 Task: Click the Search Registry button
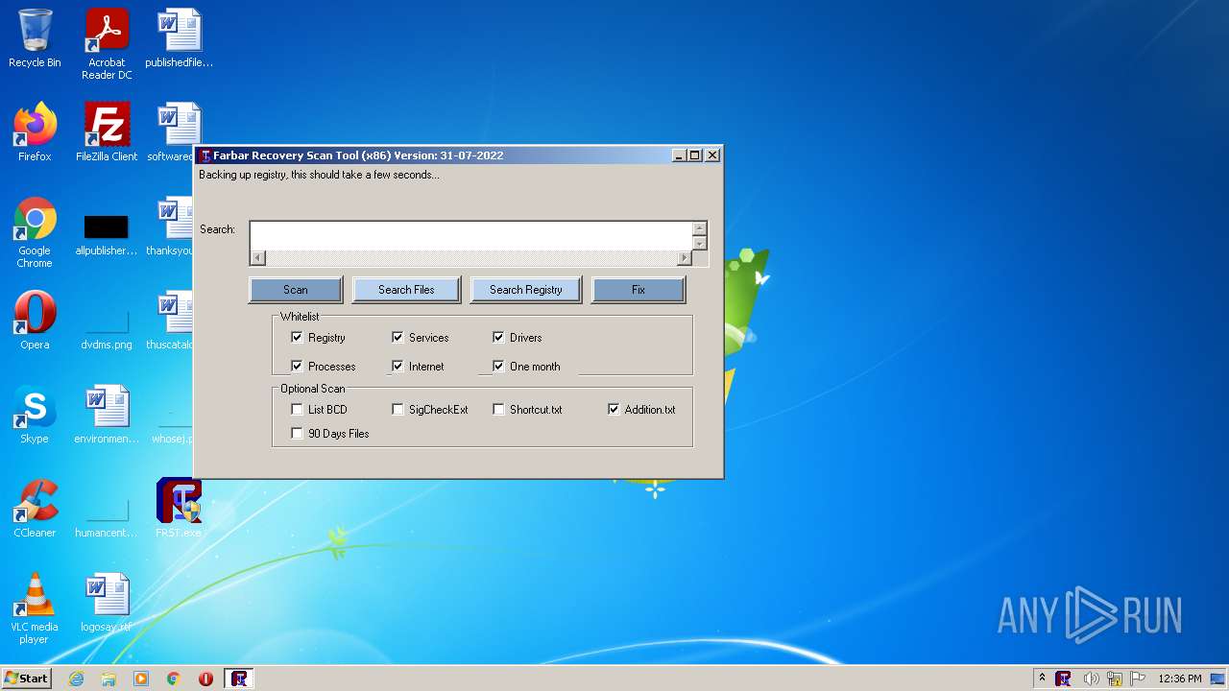[525, 290]
